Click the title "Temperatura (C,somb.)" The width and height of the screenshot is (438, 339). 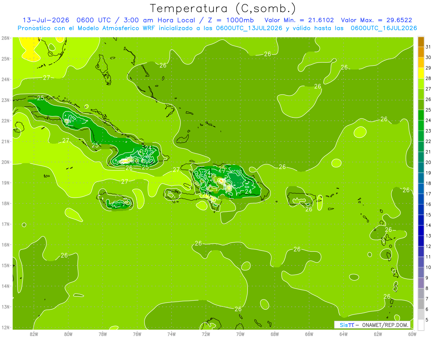tap(223, 8)
